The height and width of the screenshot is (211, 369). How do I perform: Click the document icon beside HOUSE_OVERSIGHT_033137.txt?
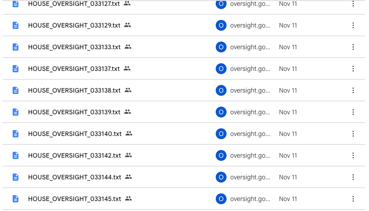click(x=16, y=69)
